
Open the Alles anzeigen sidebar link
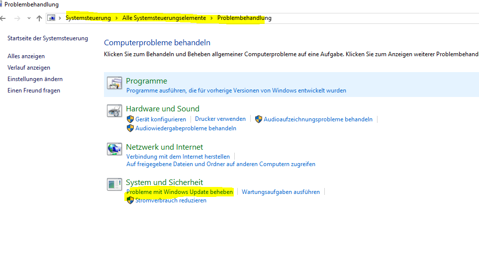tap(26, 56)
